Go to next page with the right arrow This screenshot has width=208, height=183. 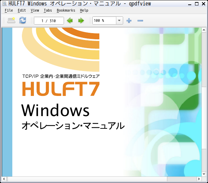pyautogui.click(x=81, y=21)
